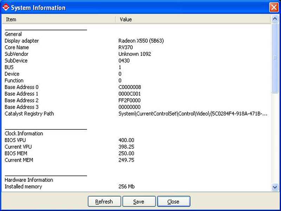This screenshot has width=281, height=211.
Task: Click the Refresh button
Action: pos(104,202)
